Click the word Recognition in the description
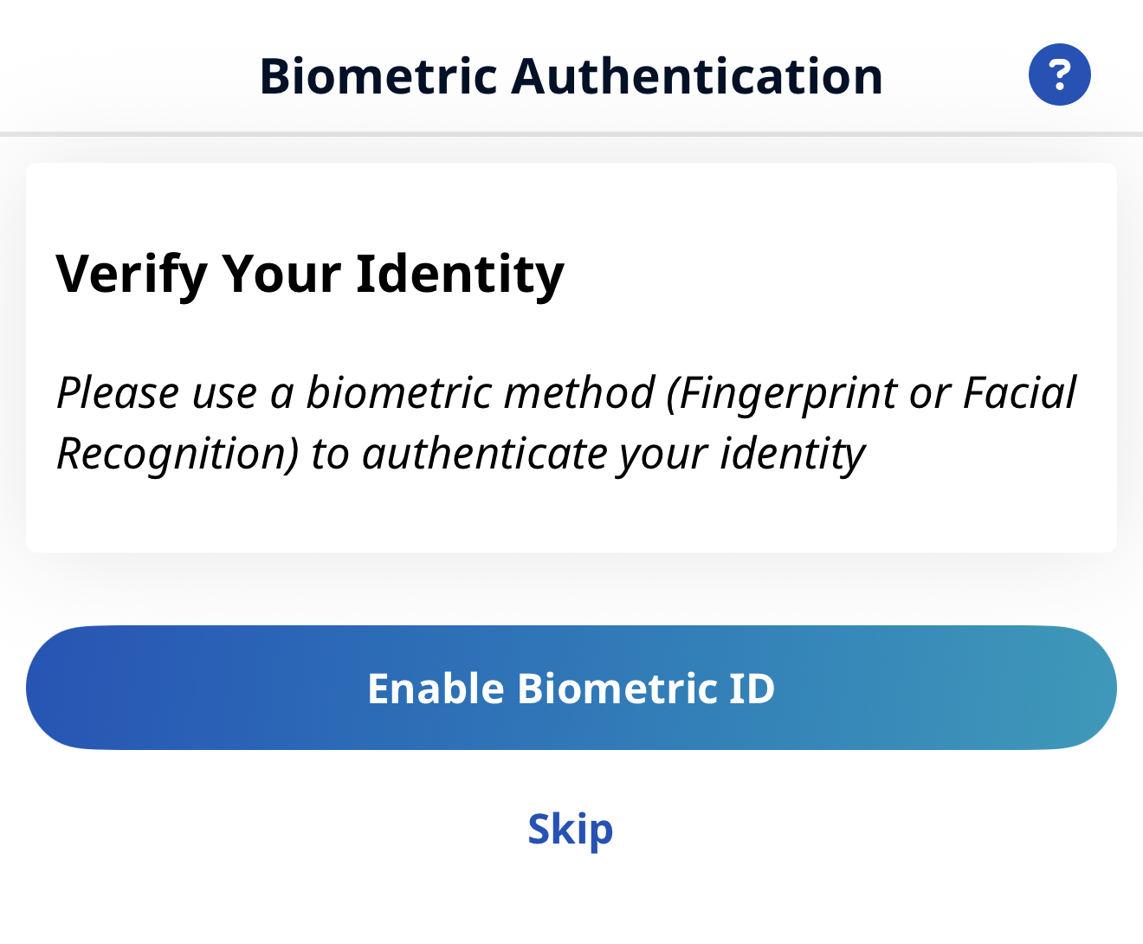This screenshot has height=944, width=1143. [x=178, y=454]
